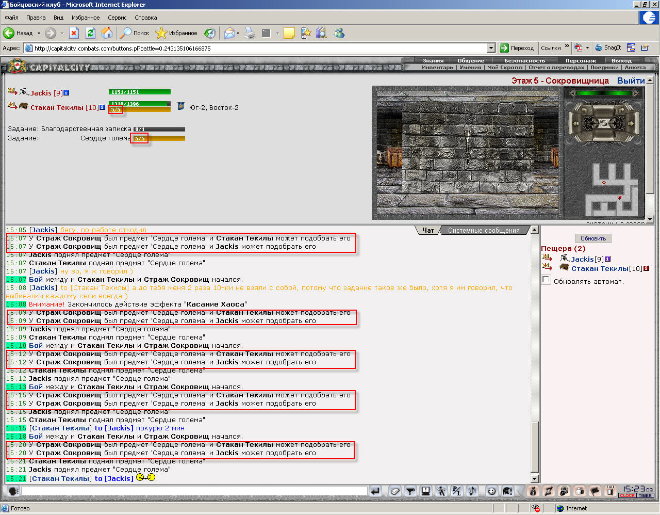660x515 pixels.
Task: Switch the bottom-right clock to TIMER mode
Action: [x=646, y=495]
